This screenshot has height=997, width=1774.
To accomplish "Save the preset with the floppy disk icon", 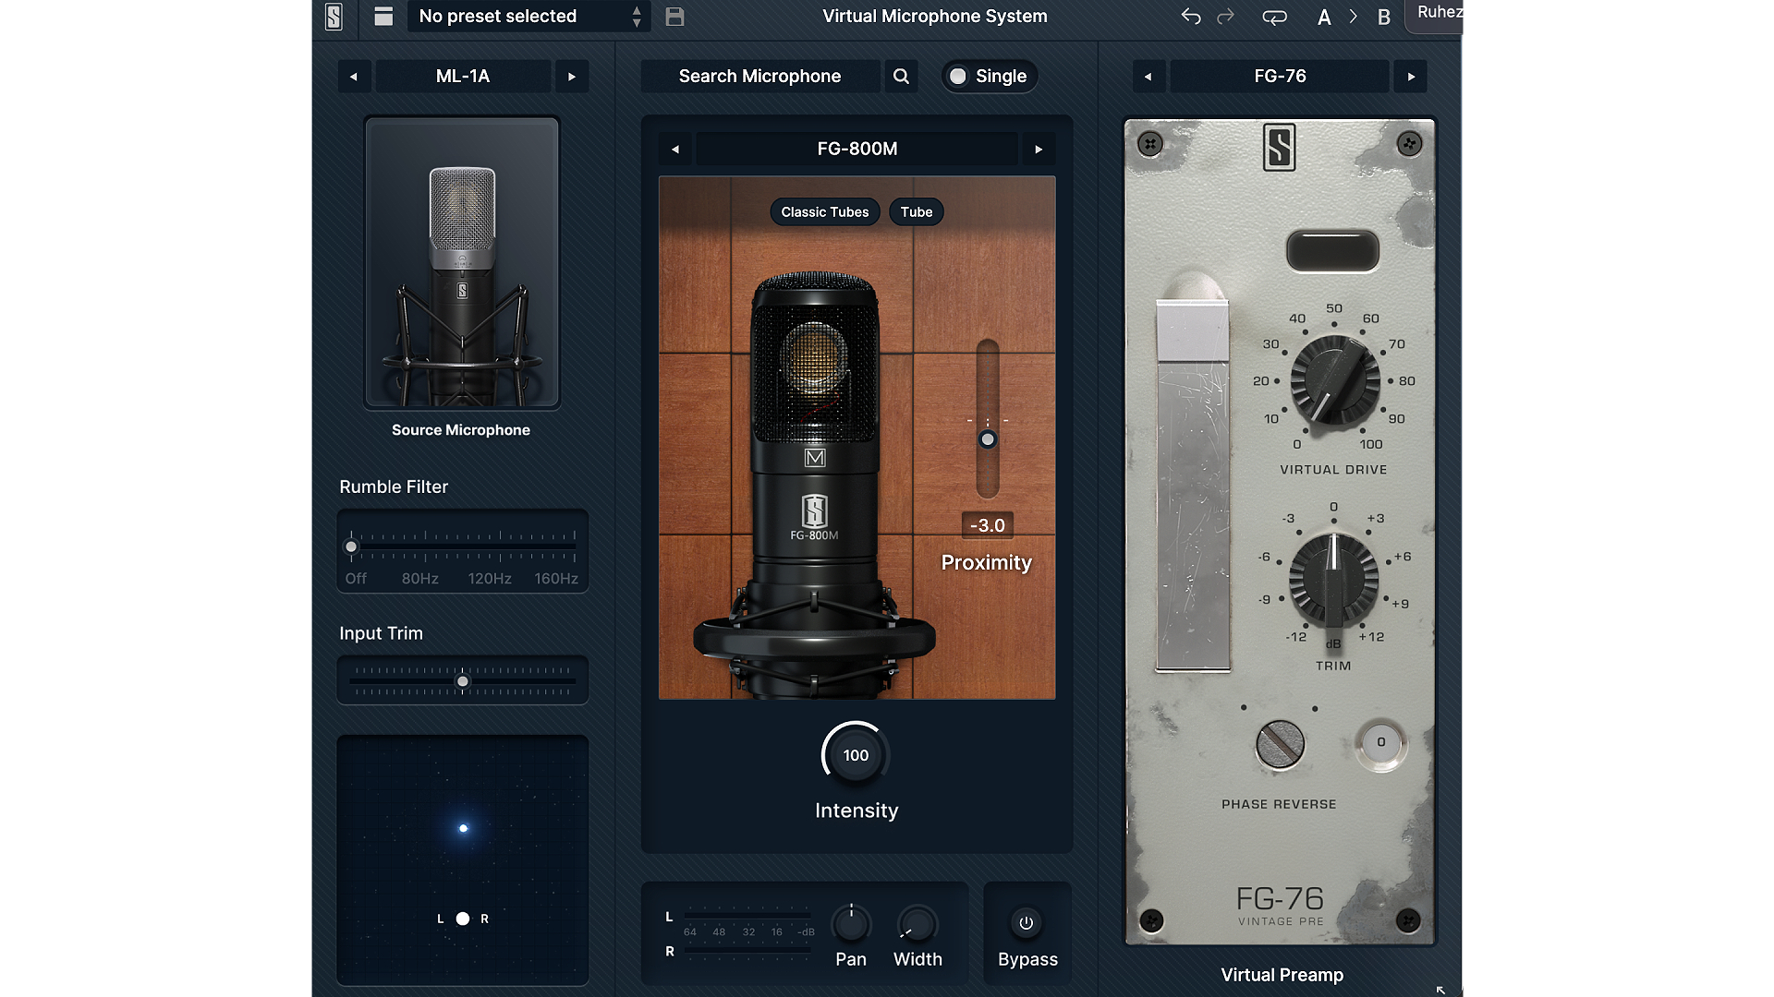I will (x=674, y=17).
